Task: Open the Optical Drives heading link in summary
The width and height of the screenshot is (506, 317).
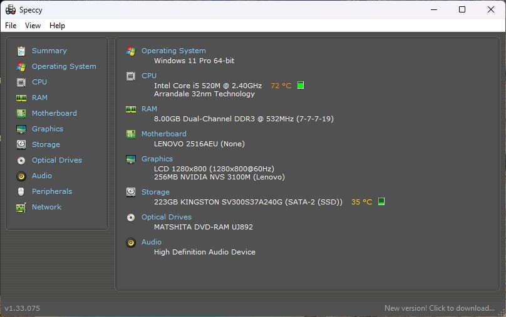Action: tap(167, 217)
